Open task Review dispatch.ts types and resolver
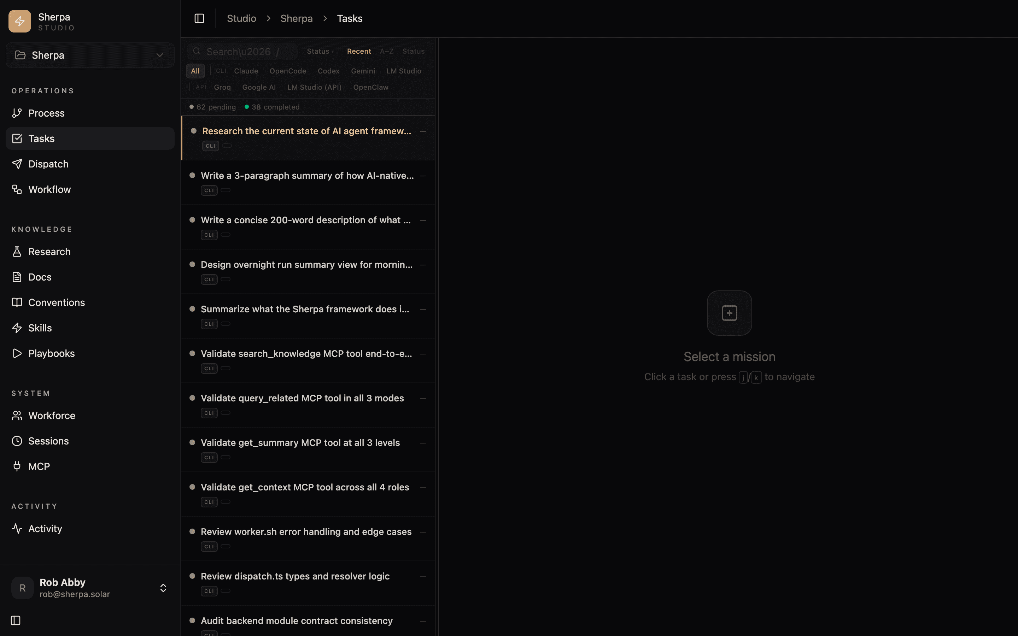The width and height of the screenshot is (1018, 636). (308, 584)
